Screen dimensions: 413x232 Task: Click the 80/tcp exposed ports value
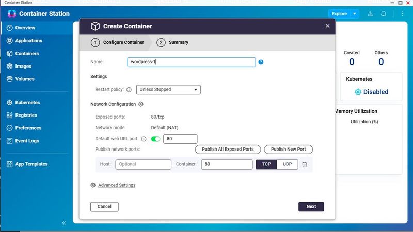click(157, 117)
